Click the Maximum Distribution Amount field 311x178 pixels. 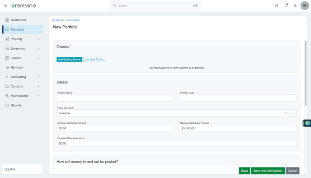tap(238, 128)
